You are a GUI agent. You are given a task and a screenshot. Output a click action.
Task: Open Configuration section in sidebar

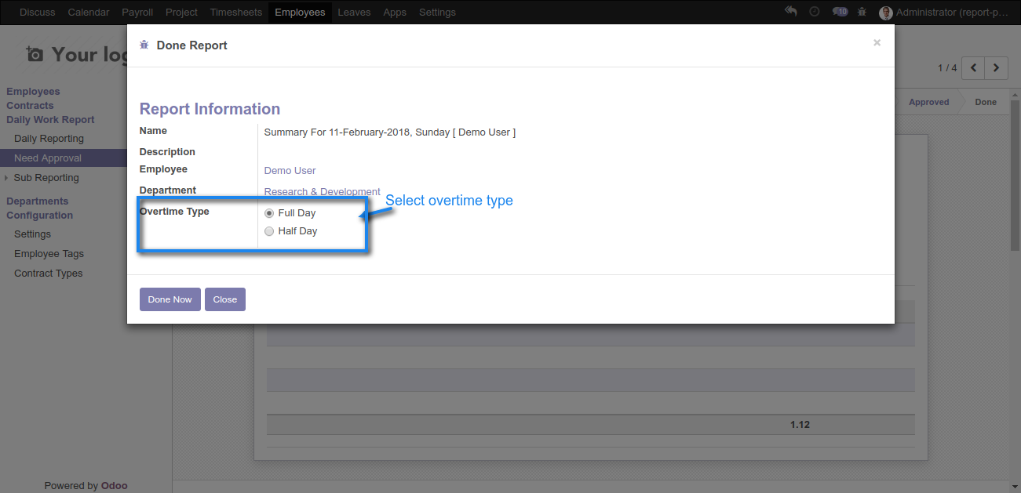tap(39, 216)
